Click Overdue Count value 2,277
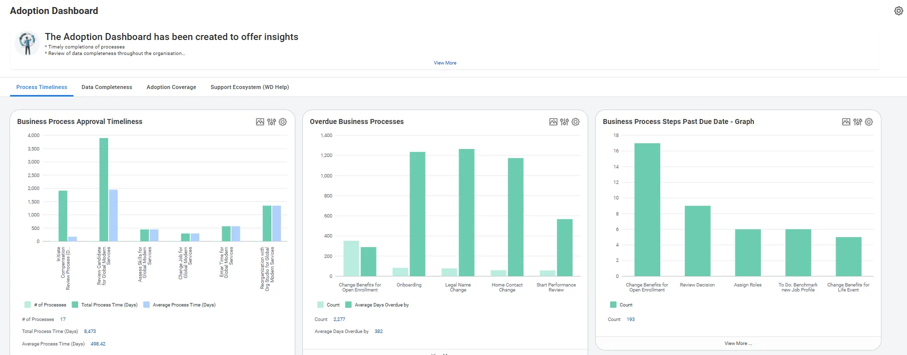This screenshot has width=907, height=355. coord(339,319)
